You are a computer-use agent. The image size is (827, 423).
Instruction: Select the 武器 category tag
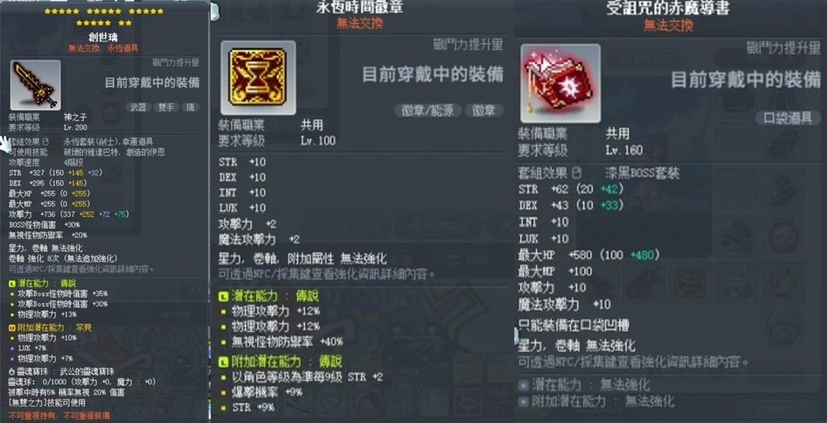point(138,107)
